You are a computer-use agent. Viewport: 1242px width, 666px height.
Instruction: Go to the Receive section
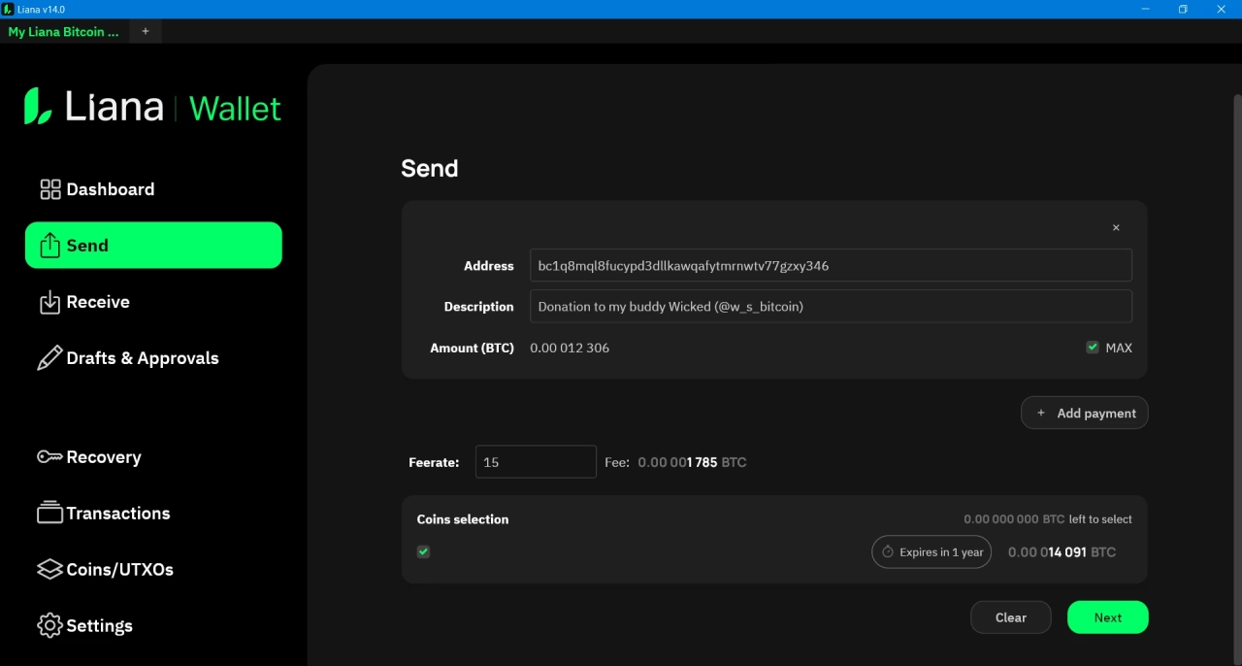[153, 302]
